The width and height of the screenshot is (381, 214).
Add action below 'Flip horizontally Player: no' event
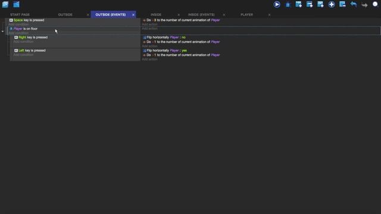(x=149, y=46)
